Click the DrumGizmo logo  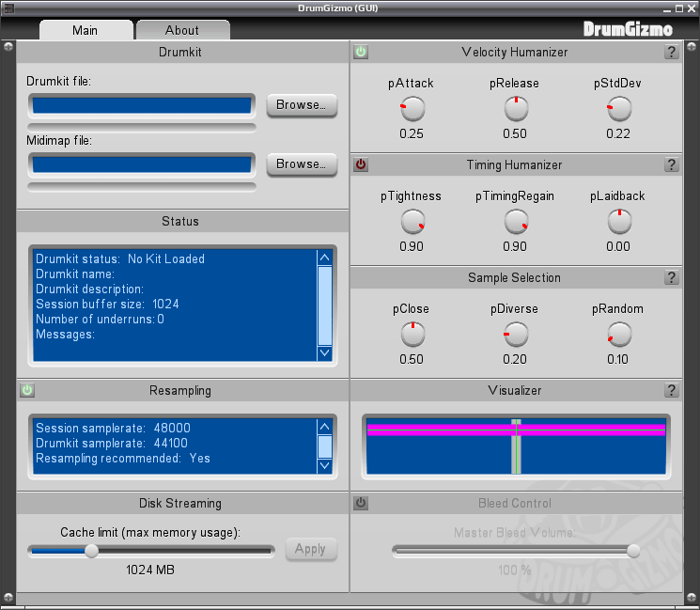coord(628,29)
